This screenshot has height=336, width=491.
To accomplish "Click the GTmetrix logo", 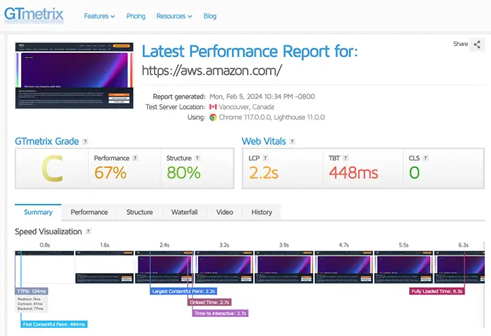I will coord(34,15).
